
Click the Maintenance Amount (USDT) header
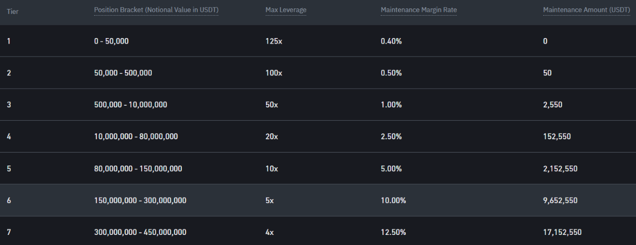click(x=586, y=10)
